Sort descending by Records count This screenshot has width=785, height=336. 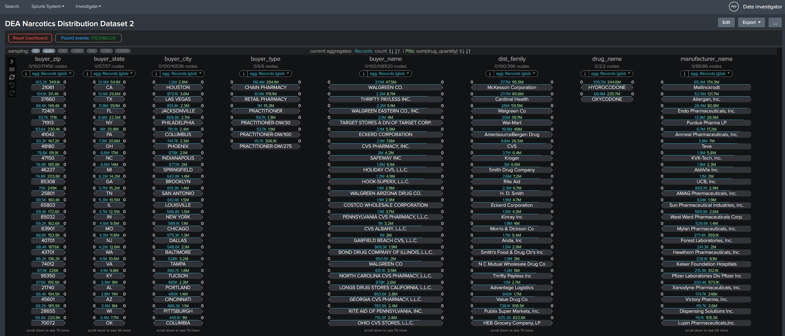(391, 51)
